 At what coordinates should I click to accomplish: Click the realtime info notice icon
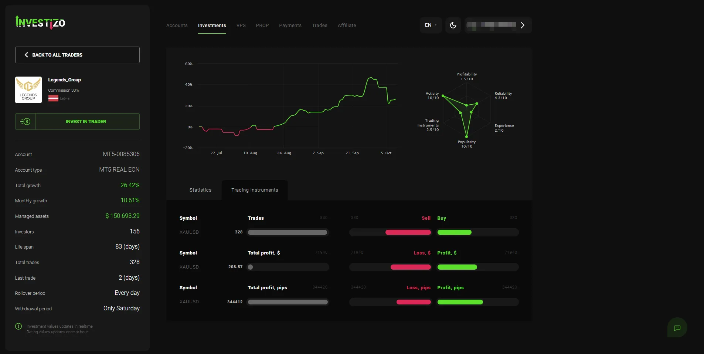click(x=18, y=326)
